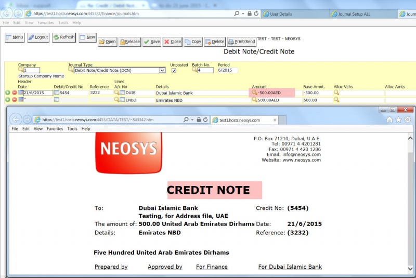Open the list icon beside Debit/Credit No 5454
416x278 pixels.
(x=57, y=92)
